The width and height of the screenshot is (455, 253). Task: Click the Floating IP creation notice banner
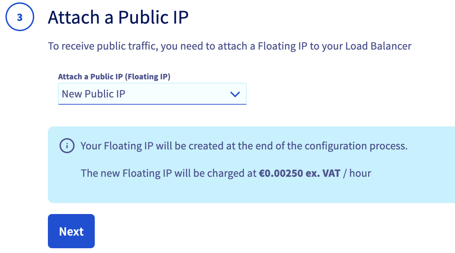coord(251,164)
